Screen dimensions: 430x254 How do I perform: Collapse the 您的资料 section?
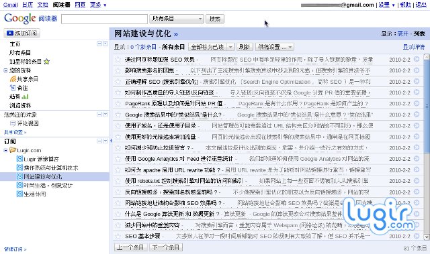pyautogui.click(x=5, y=70)
